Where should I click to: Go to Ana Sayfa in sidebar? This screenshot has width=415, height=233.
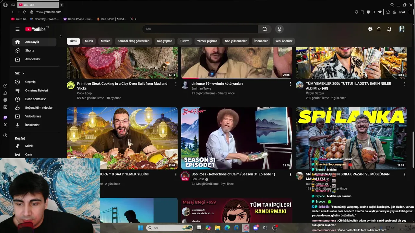click(35, 42)
